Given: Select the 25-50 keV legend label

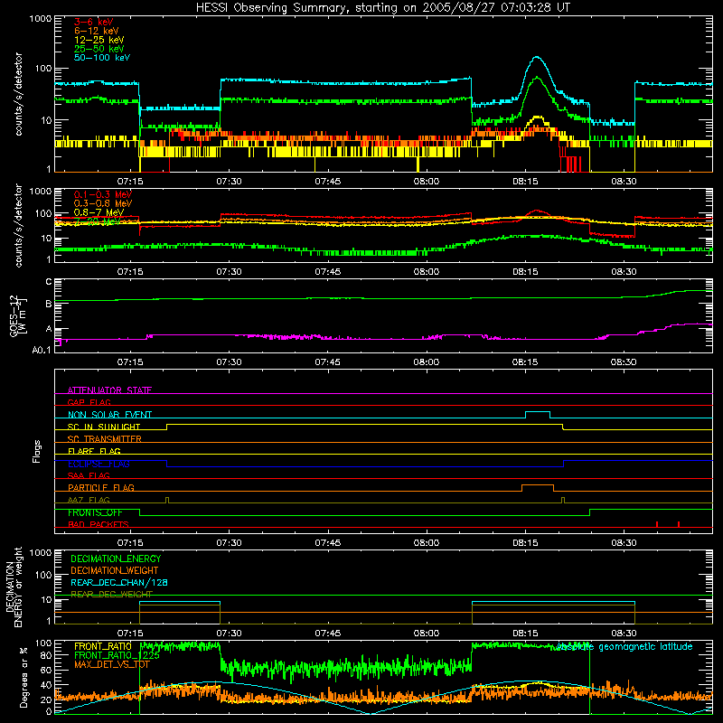Looking at the screenshot, I should (99, 49).
